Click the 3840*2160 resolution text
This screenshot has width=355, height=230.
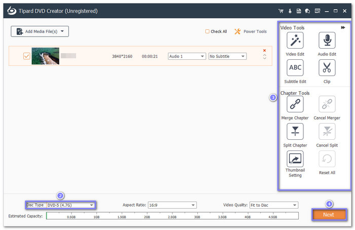click(122, 56)
